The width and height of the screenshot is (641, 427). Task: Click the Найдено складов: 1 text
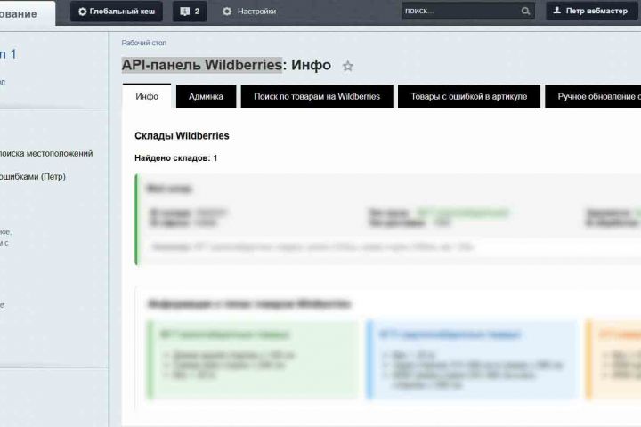[x=175, y=158]
